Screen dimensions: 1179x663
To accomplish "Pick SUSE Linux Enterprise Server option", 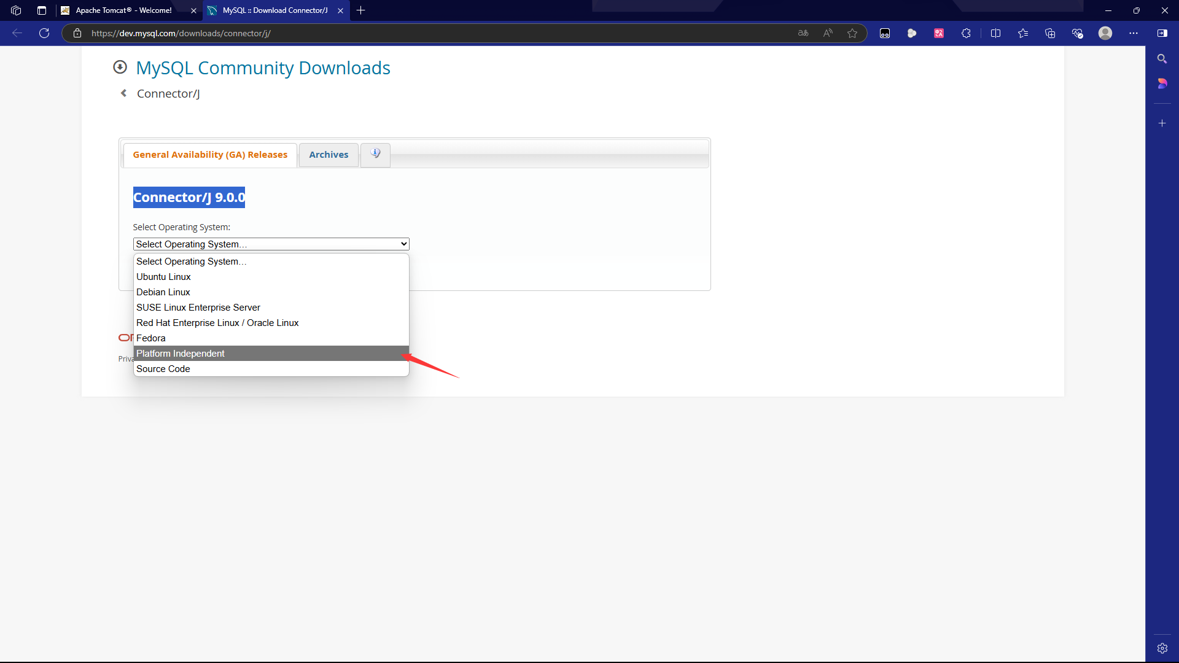I will pyautogui.click(x=271, y=308).
